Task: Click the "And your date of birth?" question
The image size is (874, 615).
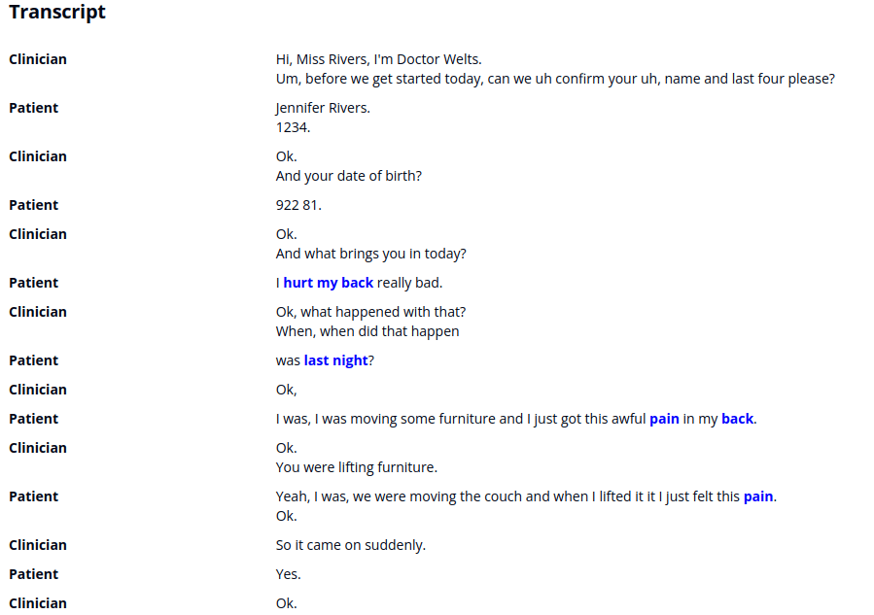Action: tap(348, 176)
